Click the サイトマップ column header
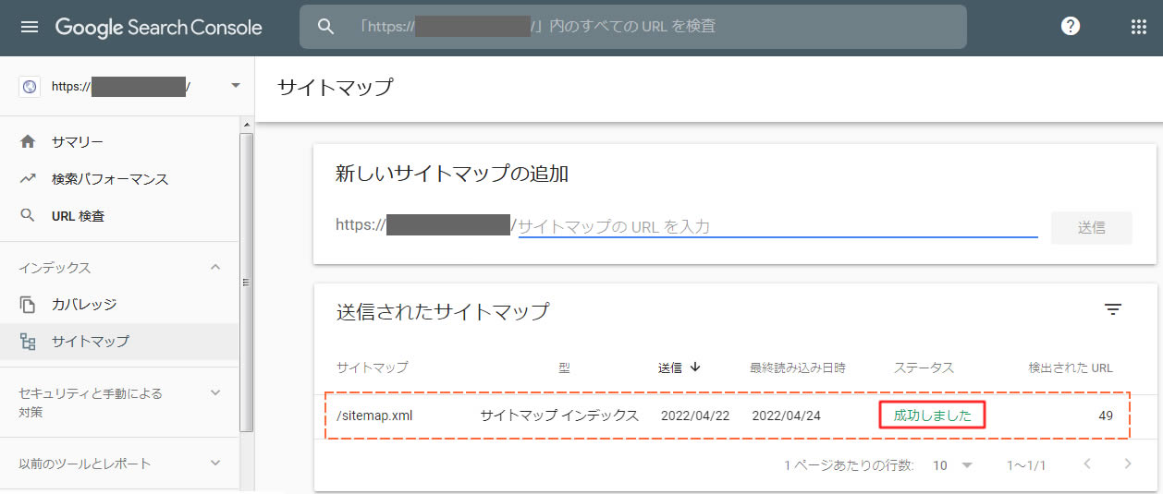Viewport: 1163px width, 494px height. point(373,367)
